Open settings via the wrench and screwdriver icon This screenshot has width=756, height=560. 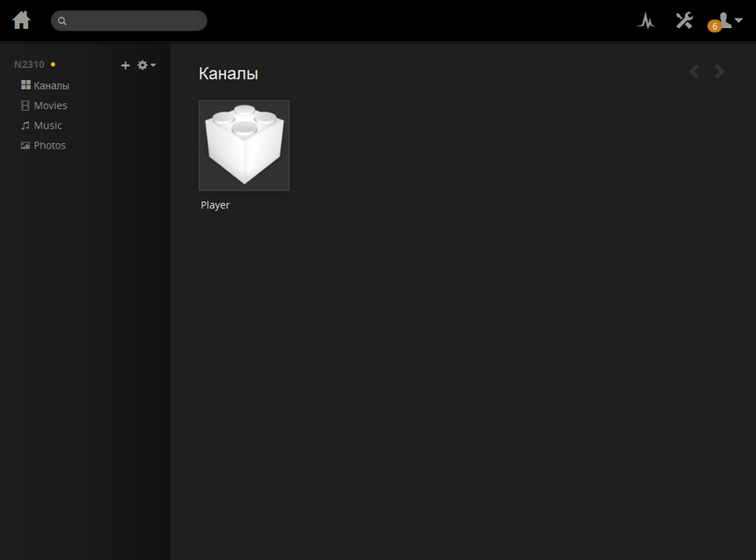tap(684, 20)
